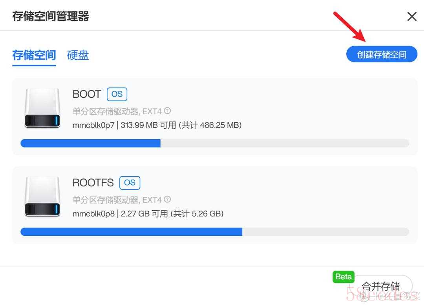Click the mmcblk0p7 capacity details line
Image resolution: width=424 pixels, height=306 pixels.
[157, 125]
